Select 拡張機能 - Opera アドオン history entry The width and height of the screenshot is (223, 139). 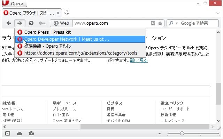pos(80,46)
